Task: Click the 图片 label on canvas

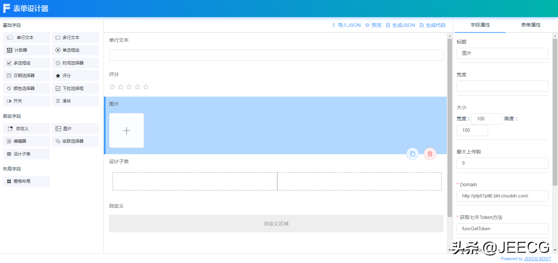Action: click(x=114, y=104)
